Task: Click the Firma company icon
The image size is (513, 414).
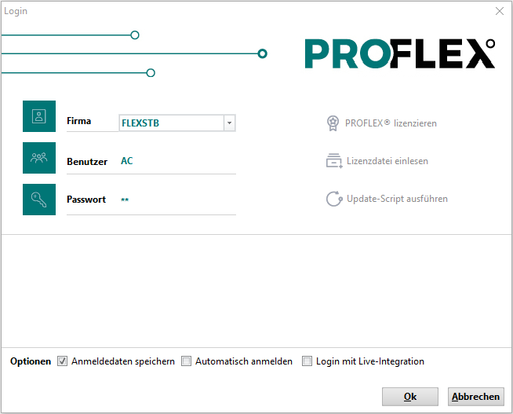Action: 39,116
